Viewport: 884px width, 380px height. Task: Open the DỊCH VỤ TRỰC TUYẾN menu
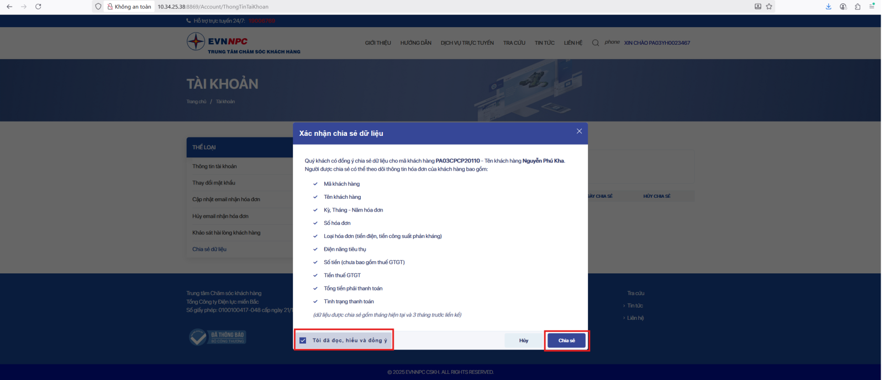(x=467, y=43)
